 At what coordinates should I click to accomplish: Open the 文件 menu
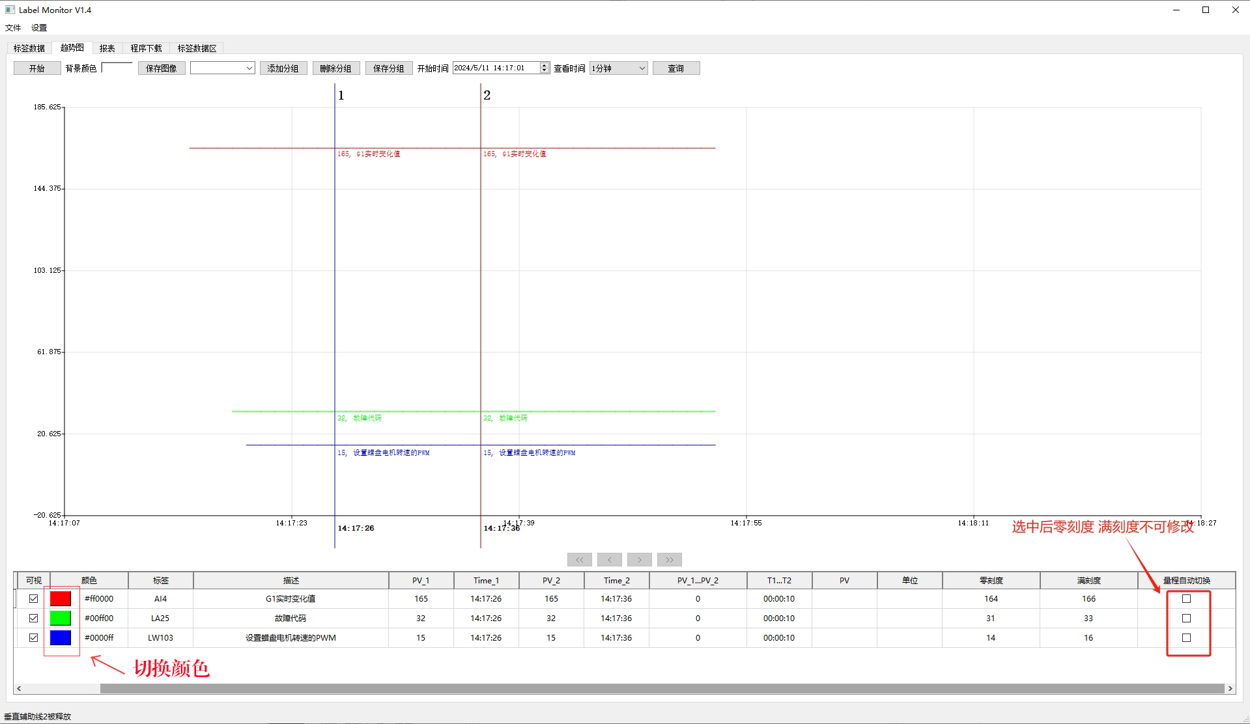13,28
